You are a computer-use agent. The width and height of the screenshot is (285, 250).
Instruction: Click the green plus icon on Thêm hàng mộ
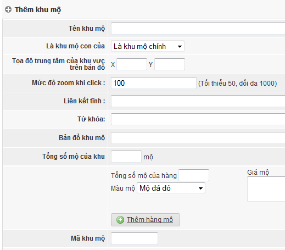[120, 220]
